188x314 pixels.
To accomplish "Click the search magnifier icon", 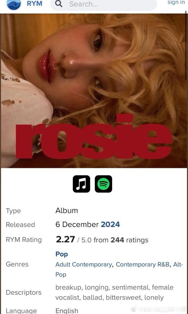I will pos(59,3).
